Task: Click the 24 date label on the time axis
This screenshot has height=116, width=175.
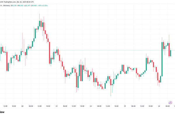Action: click(x=91, y=106)
